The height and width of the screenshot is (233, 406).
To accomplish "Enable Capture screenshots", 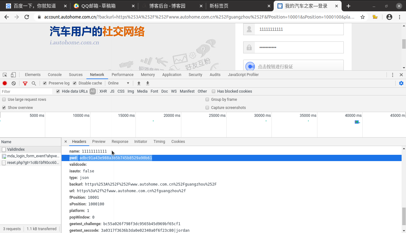I will 207,108.
